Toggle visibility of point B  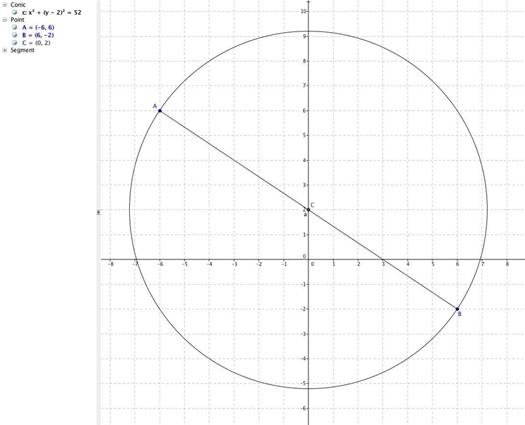click(14, 35)
